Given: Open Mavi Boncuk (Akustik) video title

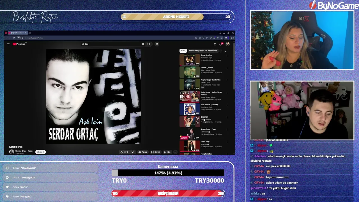Looking at the screenshot, I should pyautogui.click(x=209, y=105).
